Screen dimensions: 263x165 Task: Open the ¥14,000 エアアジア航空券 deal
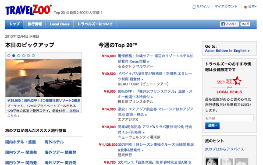(156, 112)
